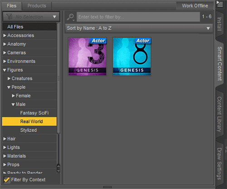The image size is (227, 189).
Task: Expand the Accessories category arrow
Action: [5, 35]
